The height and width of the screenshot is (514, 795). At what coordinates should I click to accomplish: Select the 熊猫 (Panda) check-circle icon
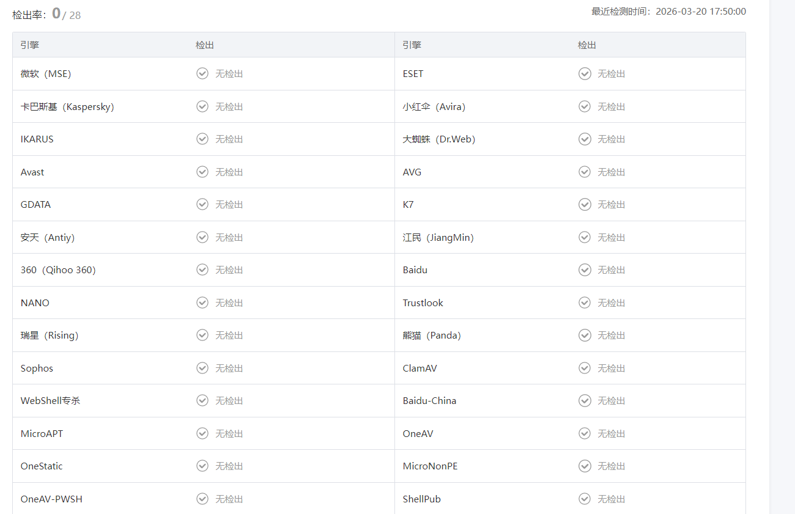[x=585, y=335]
